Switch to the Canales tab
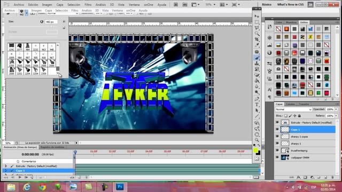Screen dimensions: 342x192 290,104
